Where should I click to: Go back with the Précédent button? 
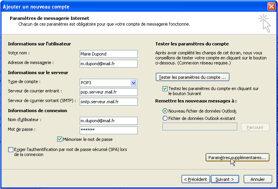196,179
